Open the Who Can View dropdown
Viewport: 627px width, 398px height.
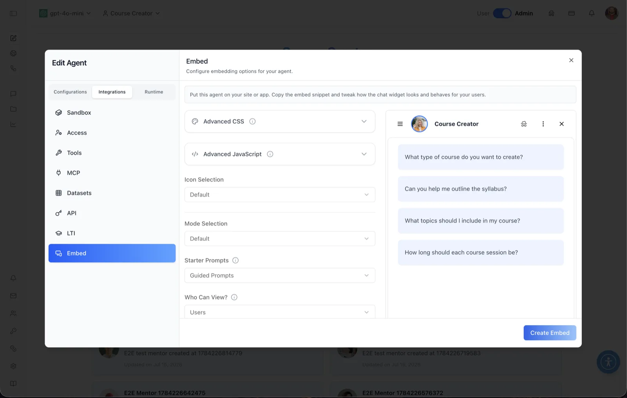[x=280, y=312]
